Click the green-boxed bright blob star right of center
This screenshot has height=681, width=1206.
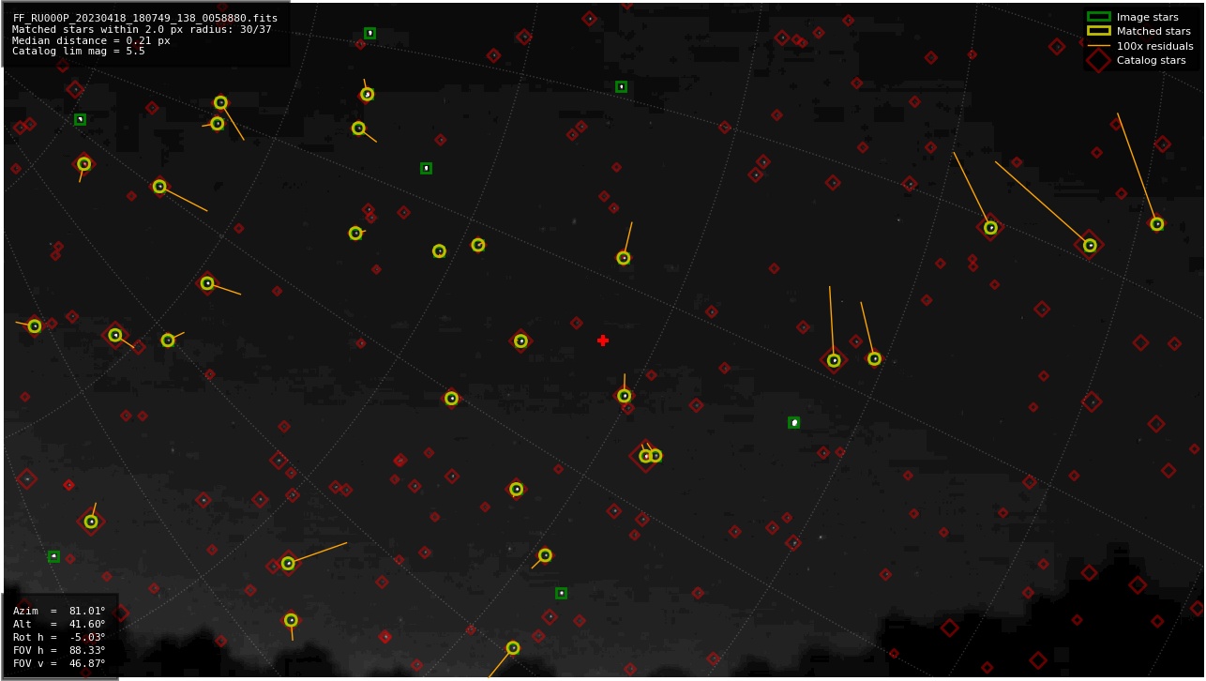click(x=794, y=423)
